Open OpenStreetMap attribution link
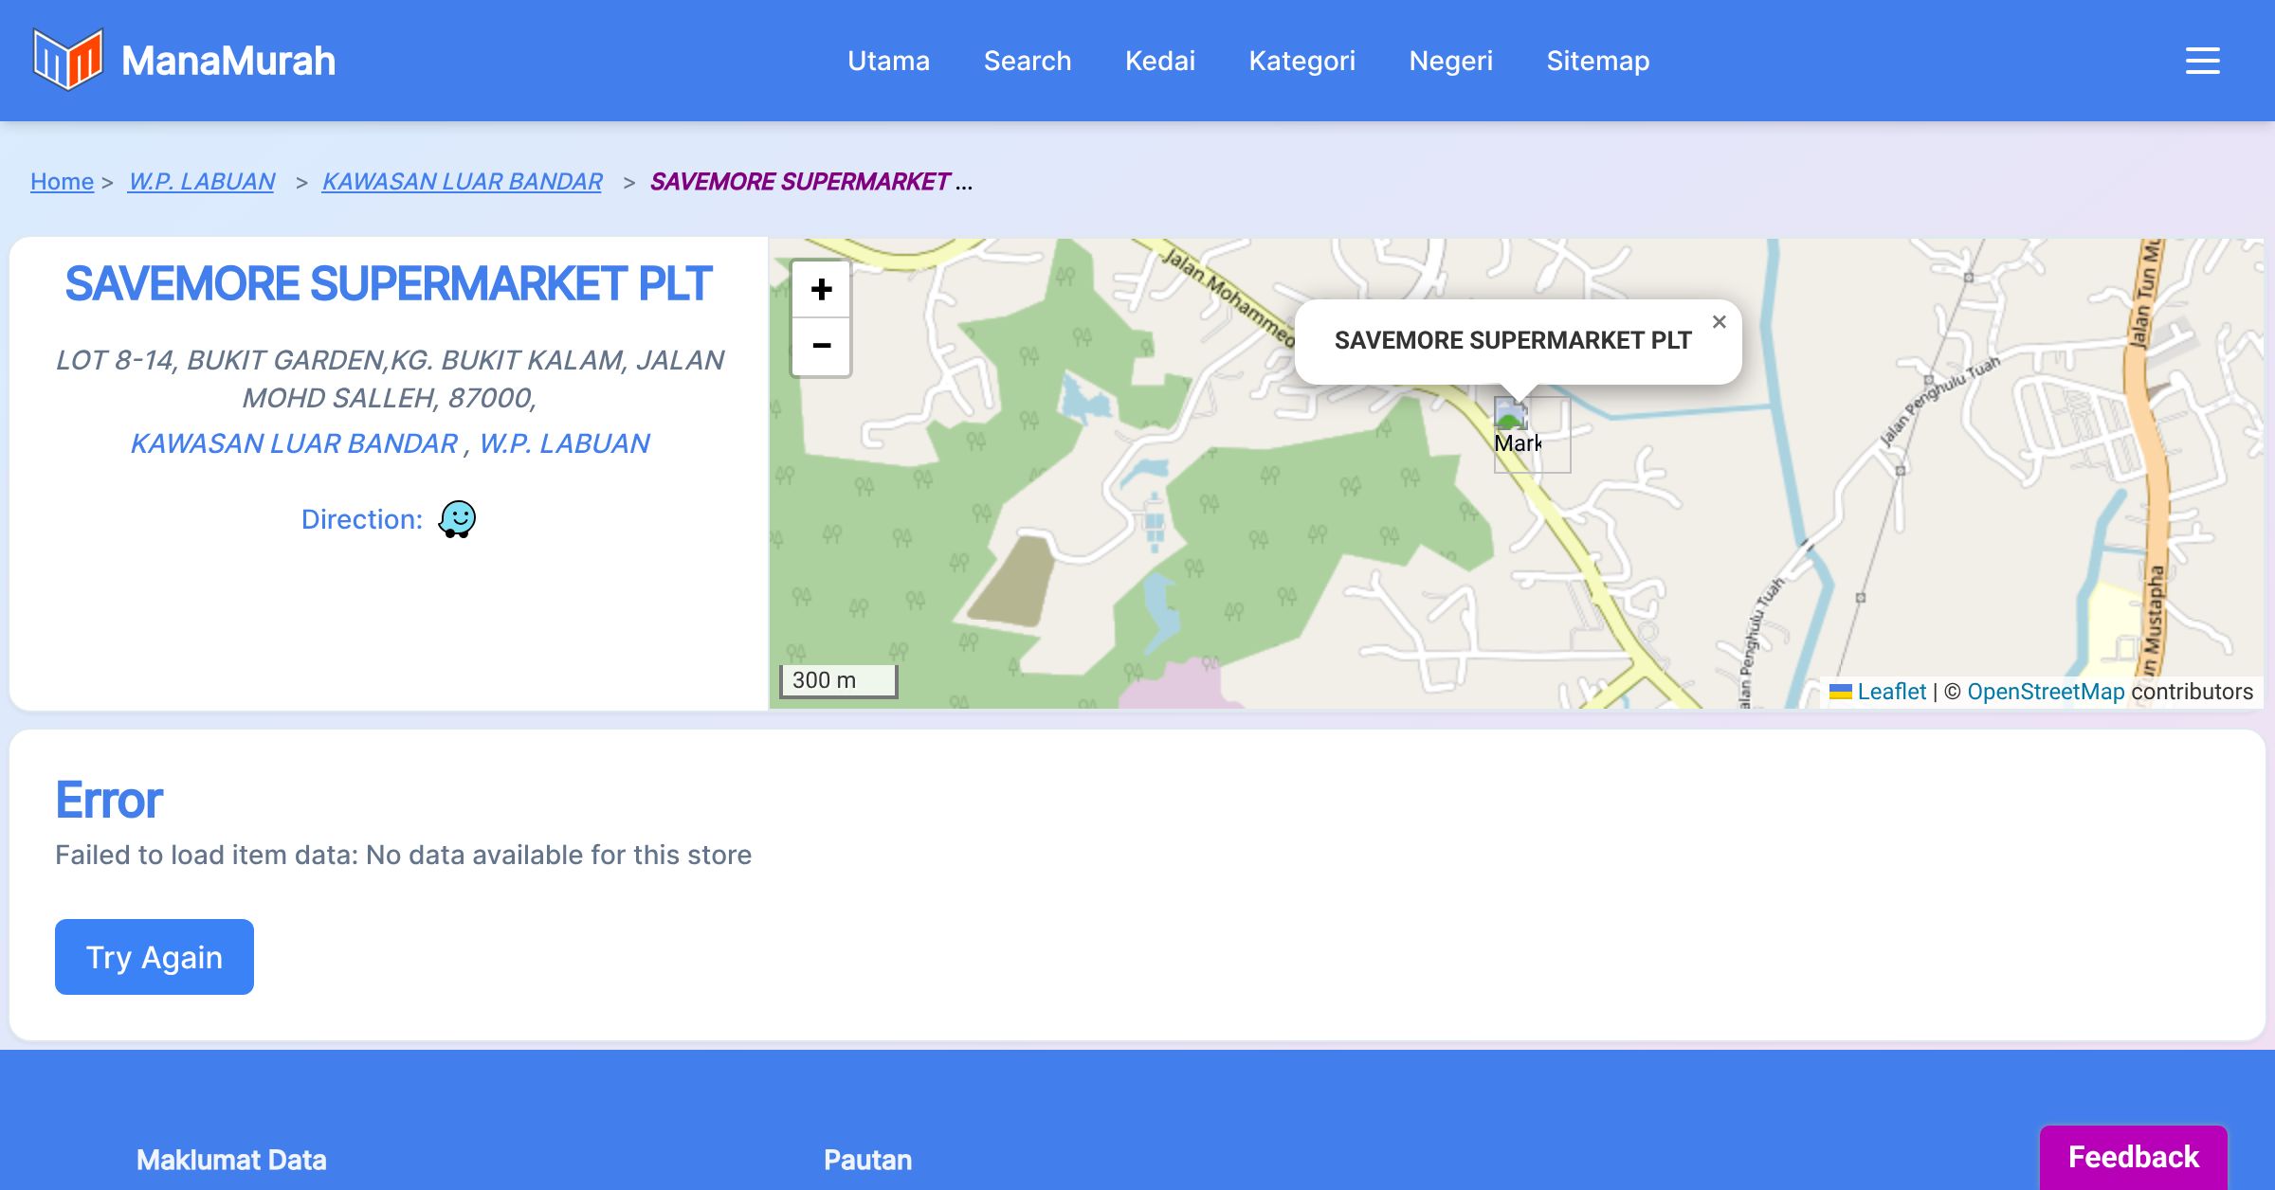Viewport: 2275px width, 1190px height. click(2046, 692)
